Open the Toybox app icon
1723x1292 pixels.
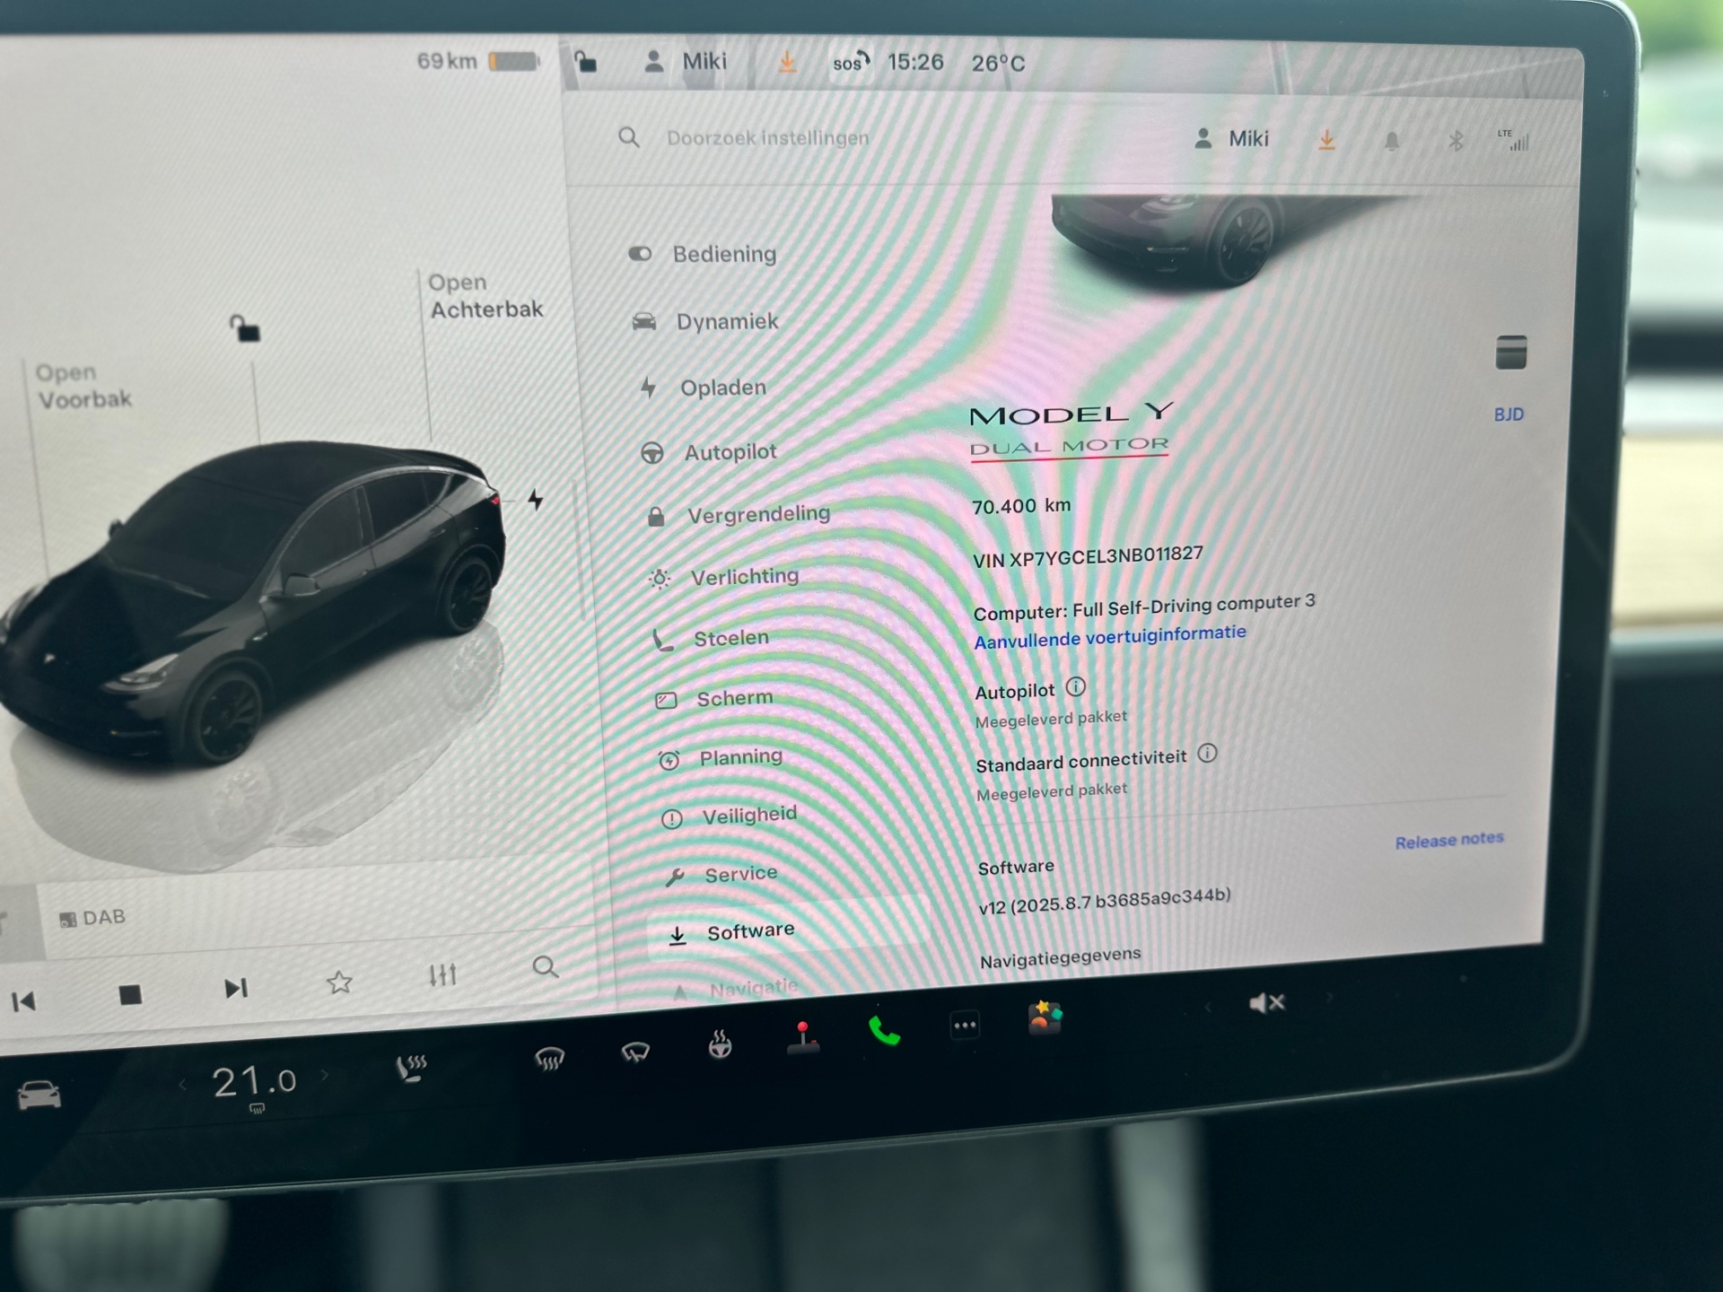1045,1018
